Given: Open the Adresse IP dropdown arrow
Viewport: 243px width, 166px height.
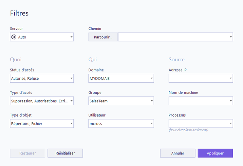Looking at the screenshot, I should coord(231,78).
